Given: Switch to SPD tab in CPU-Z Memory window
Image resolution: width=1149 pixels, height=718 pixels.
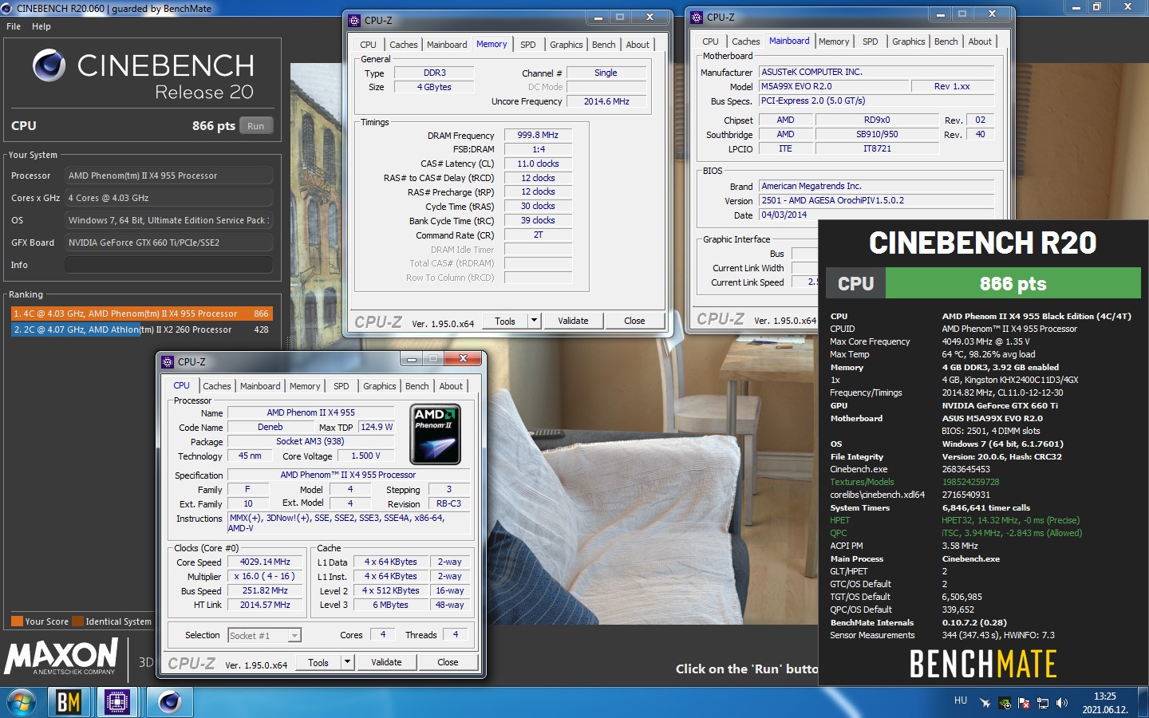Looking at the screenshot, I should [528, 45].
